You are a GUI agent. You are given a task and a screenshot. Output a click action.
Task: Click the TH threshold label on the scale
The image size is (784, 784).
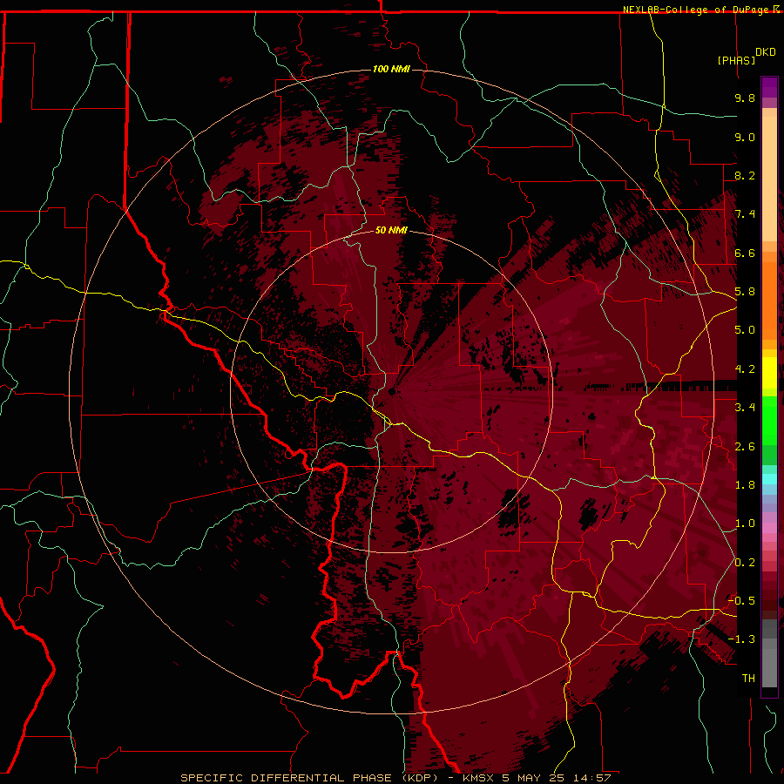tap(748, 679)
